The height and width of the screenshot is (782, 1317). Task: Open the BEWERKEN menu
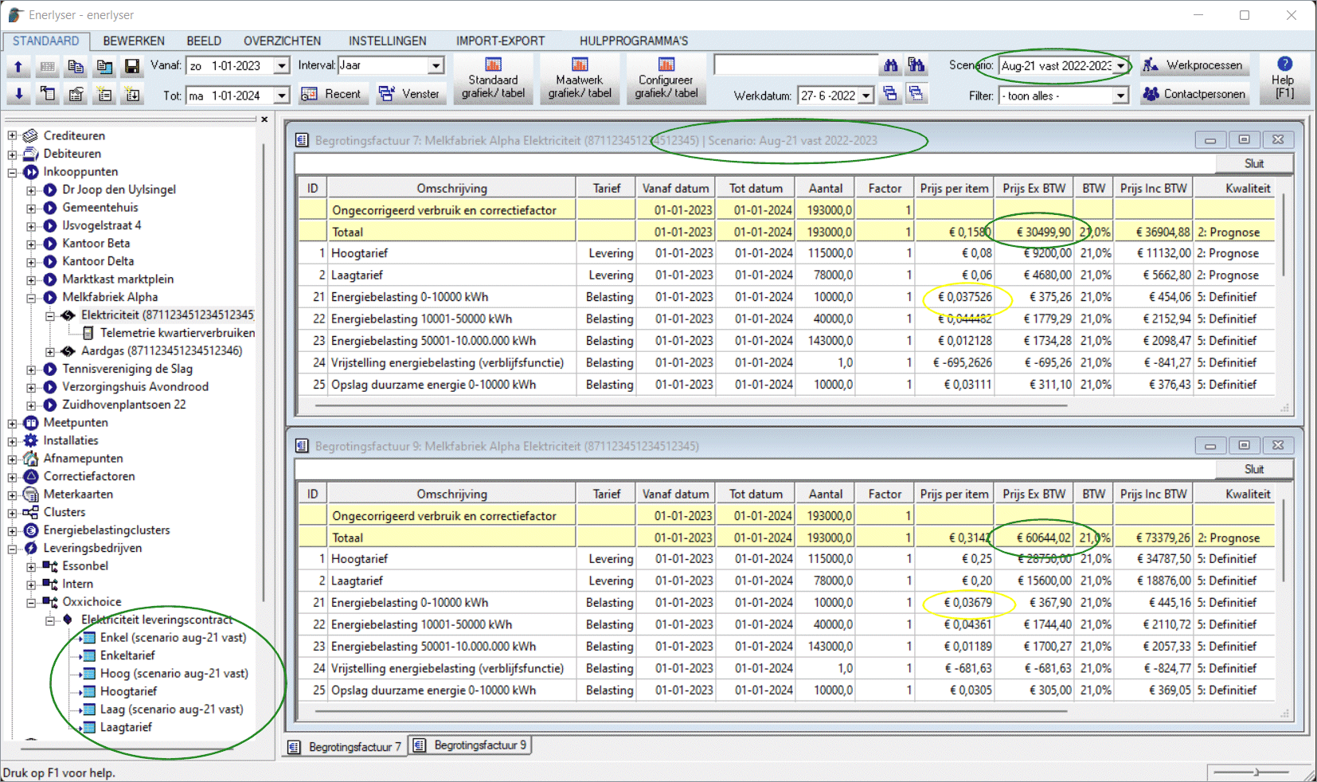pyautogui.click(x=134, y=41)
